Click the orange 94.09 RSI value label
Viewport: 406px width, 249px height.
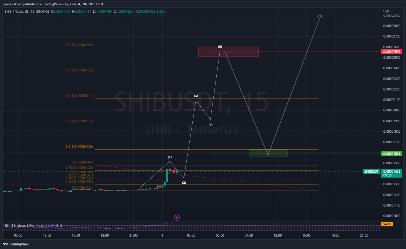[x=387, y=224]
